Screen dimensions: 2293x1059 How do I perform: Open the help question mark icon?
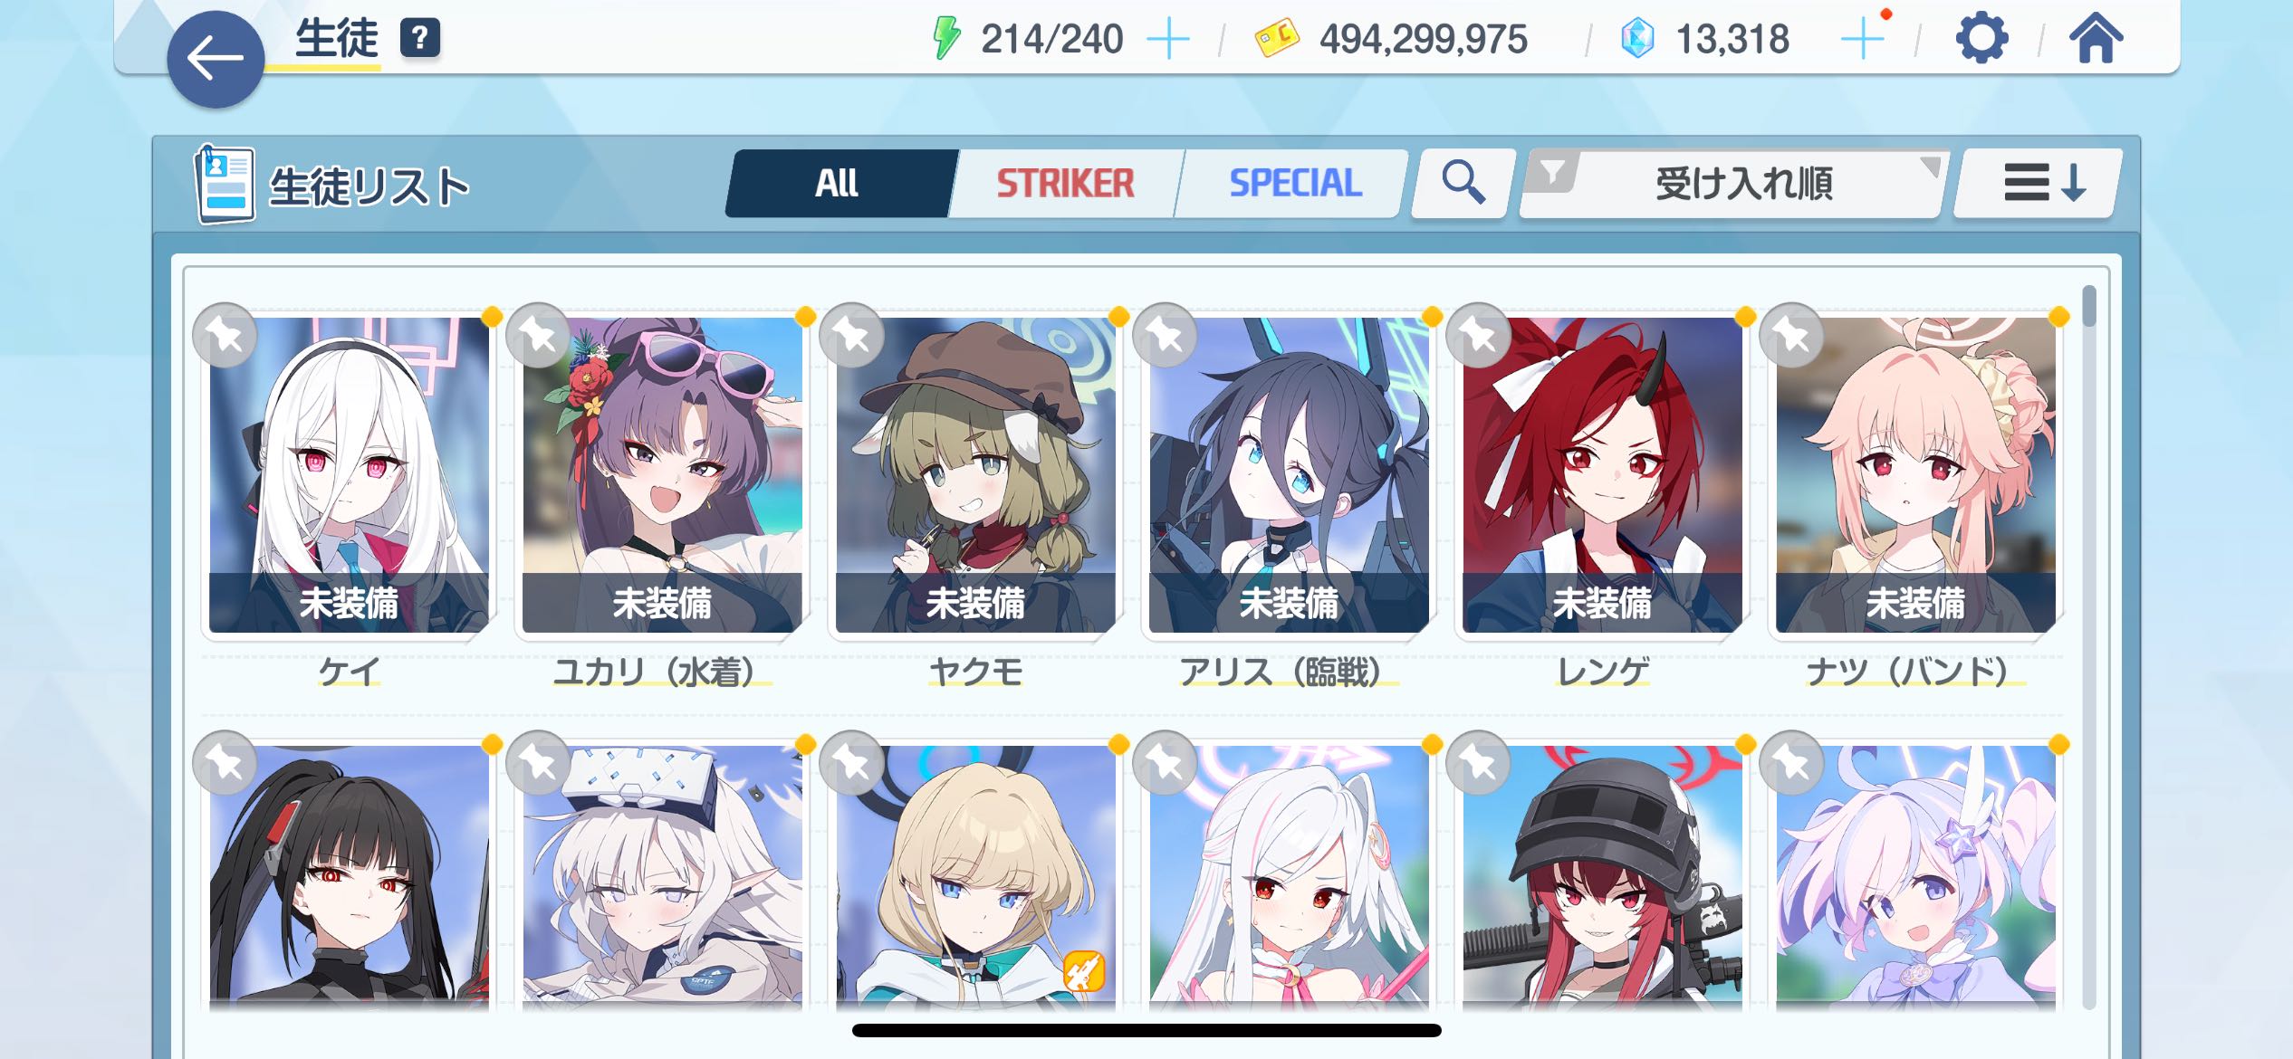pyautogui.click(x=420, y=39)
